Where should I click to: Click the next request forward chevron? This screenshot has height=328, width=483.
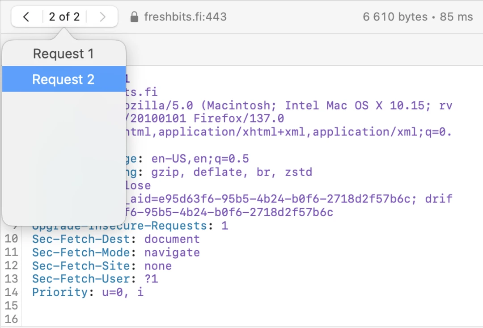click(102, 17)
